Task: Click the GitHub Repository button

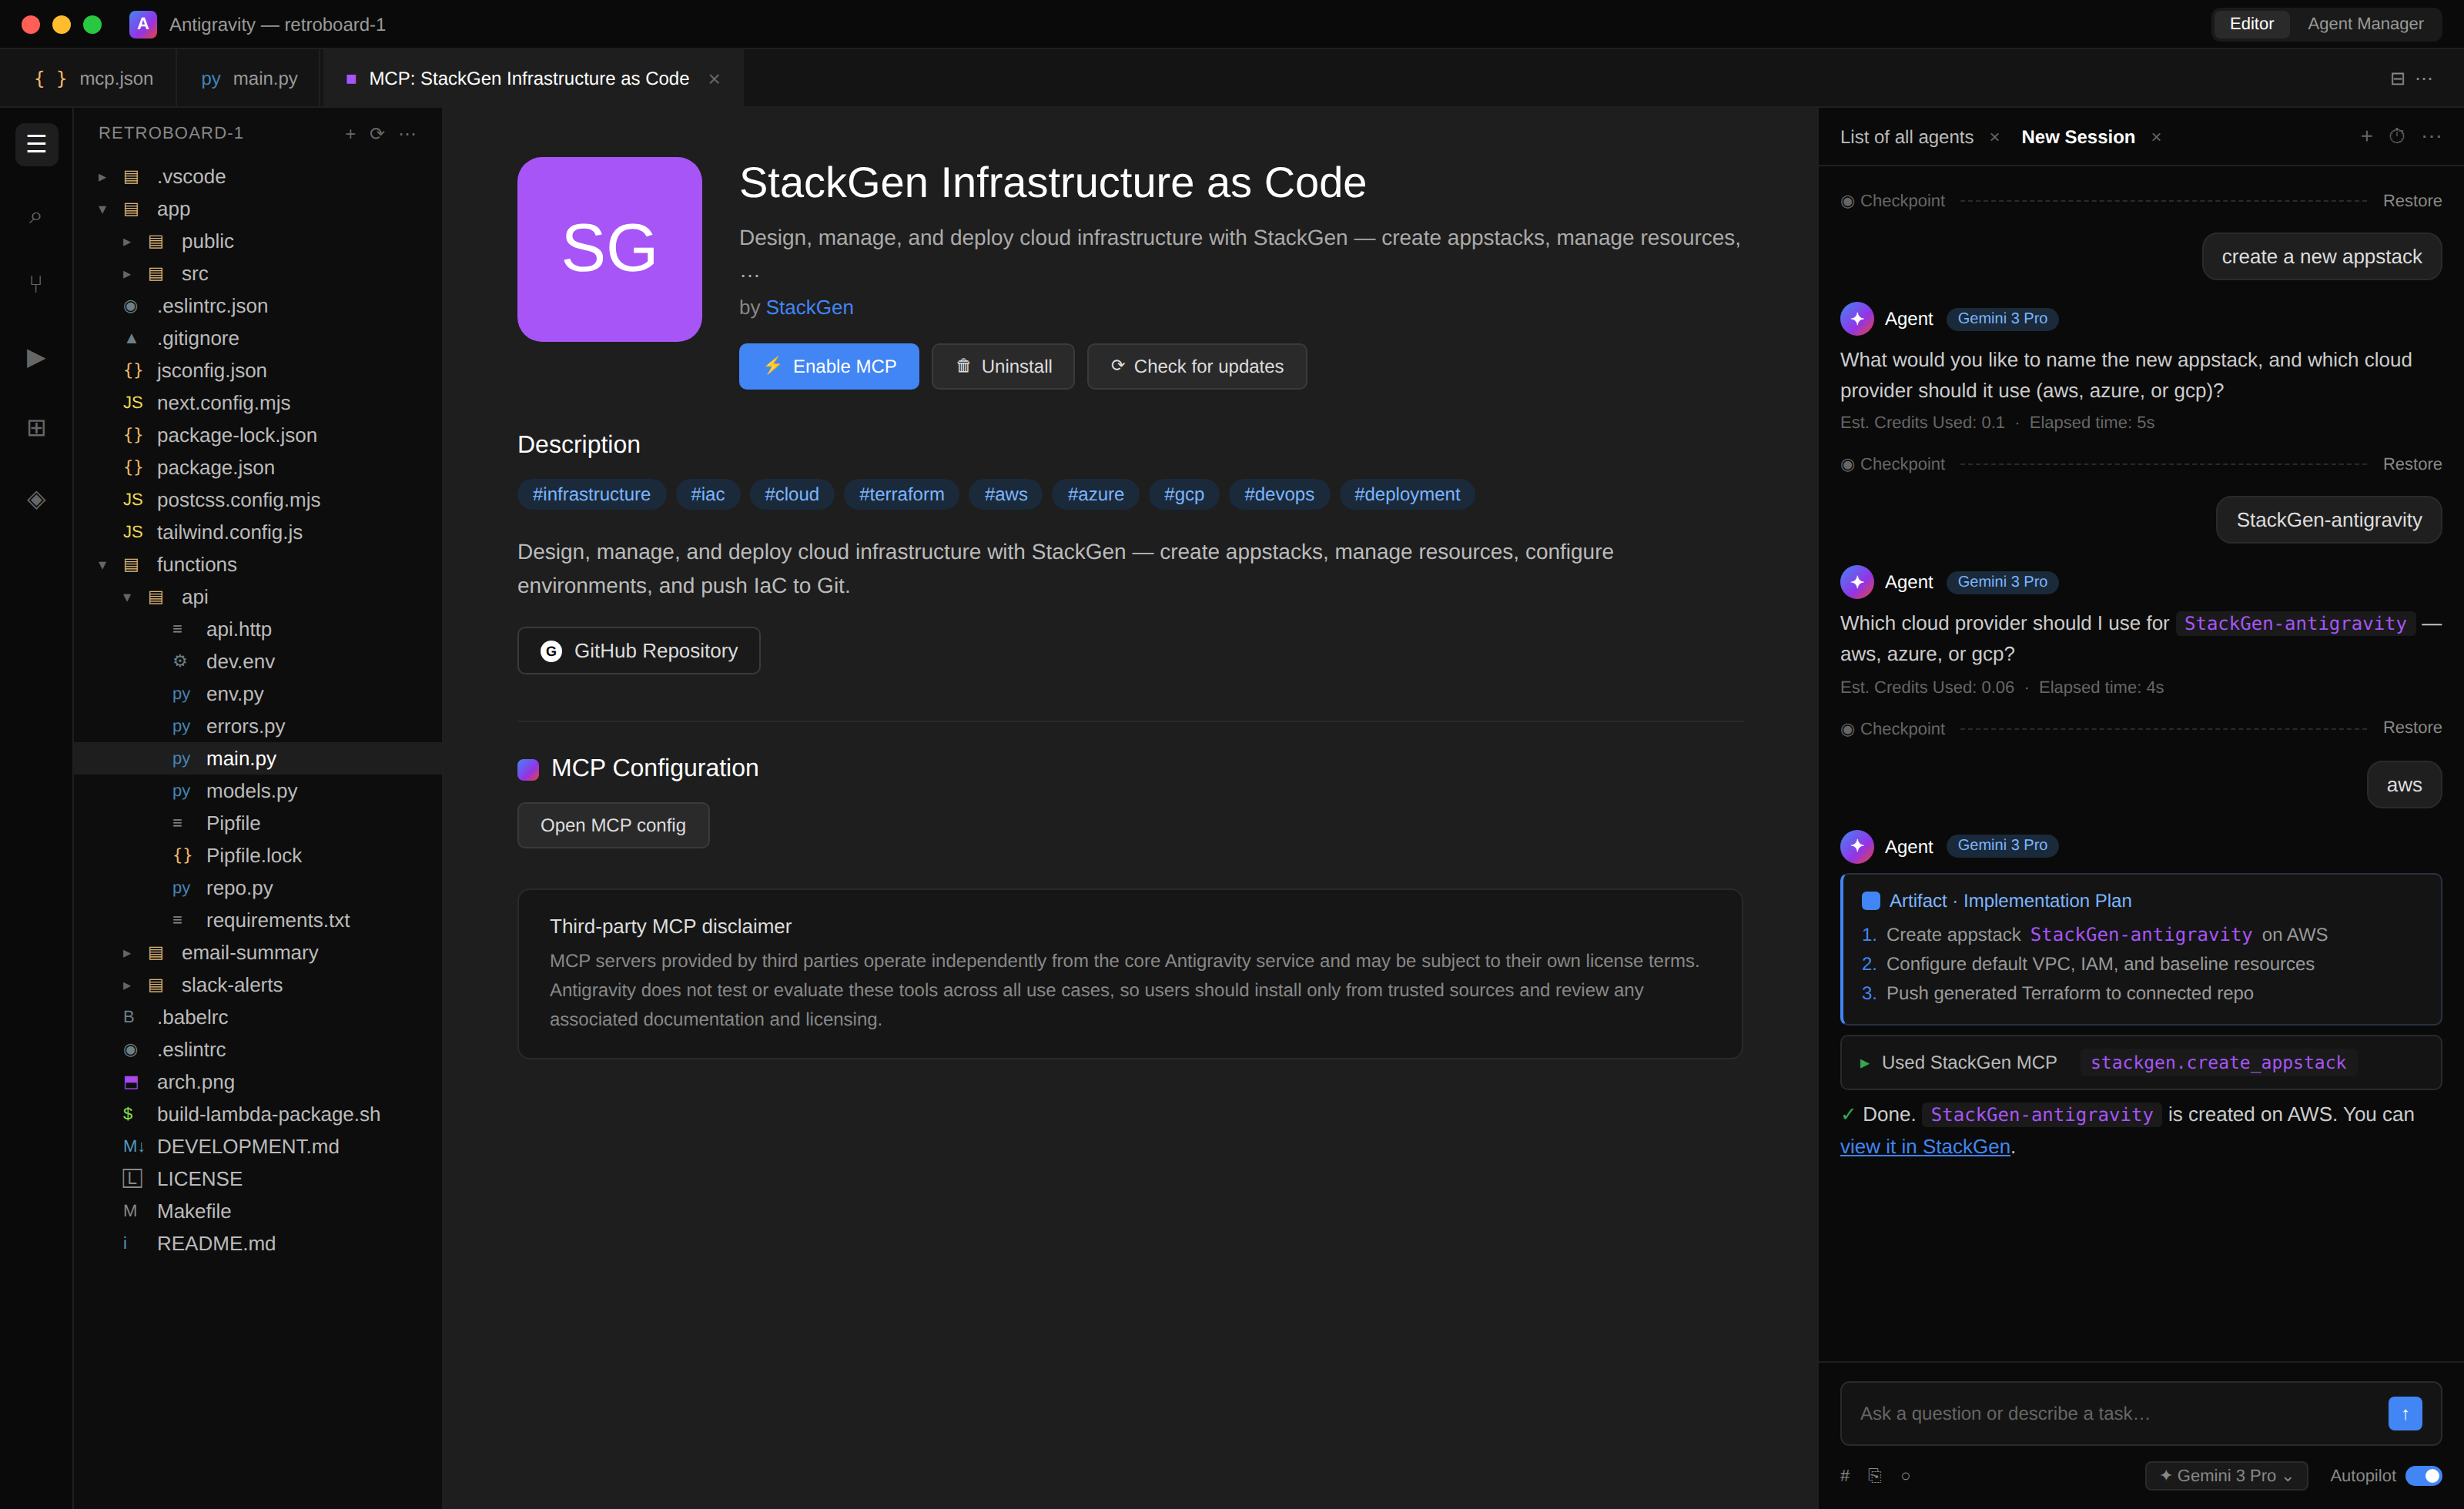Action: (x=638, y=650)
